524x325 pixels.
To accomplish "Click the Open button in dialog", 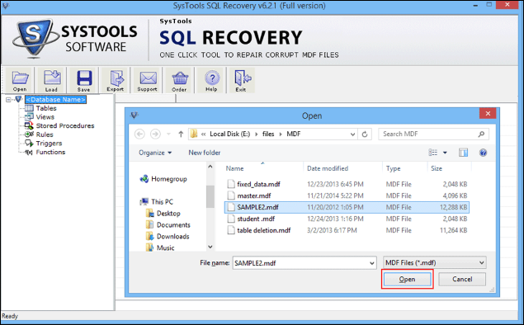I will click(x=407, y=280).
